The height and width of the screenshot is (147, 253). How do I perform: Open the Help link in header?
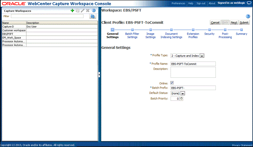pyautogui.click(x=191, y=3)
